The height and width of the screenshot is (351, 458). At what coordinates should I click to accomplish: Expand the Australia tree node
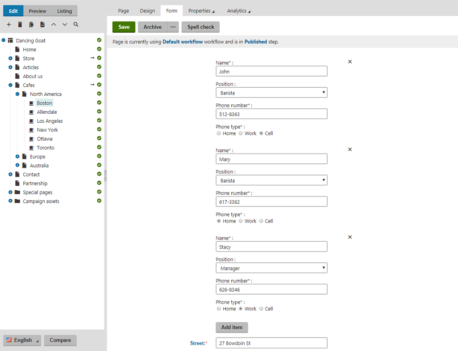pos(17,165)
